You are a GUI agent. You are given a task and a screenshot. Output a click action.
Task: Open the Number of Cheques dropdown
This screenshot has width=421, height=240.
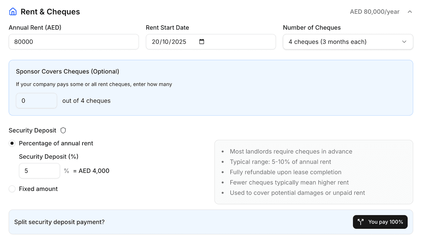click(348, 41)
